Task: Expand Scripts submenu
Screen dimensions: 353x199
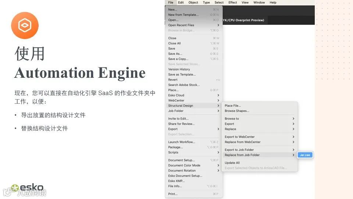Action: [x=194, y=152]
